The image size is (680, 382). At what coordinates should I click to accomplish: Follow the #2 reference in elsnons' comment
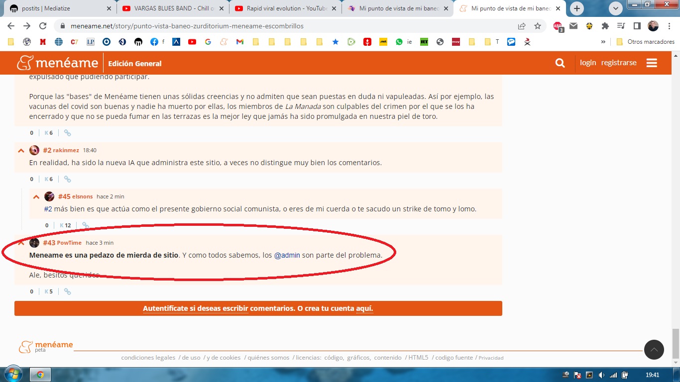48,209
